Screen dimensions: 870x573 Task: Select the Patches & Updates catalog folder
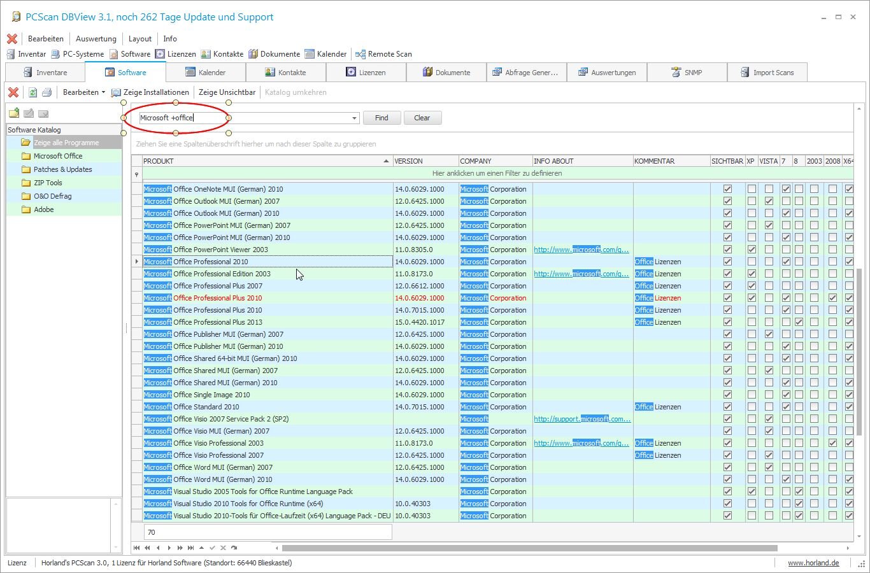pos(62,169)
